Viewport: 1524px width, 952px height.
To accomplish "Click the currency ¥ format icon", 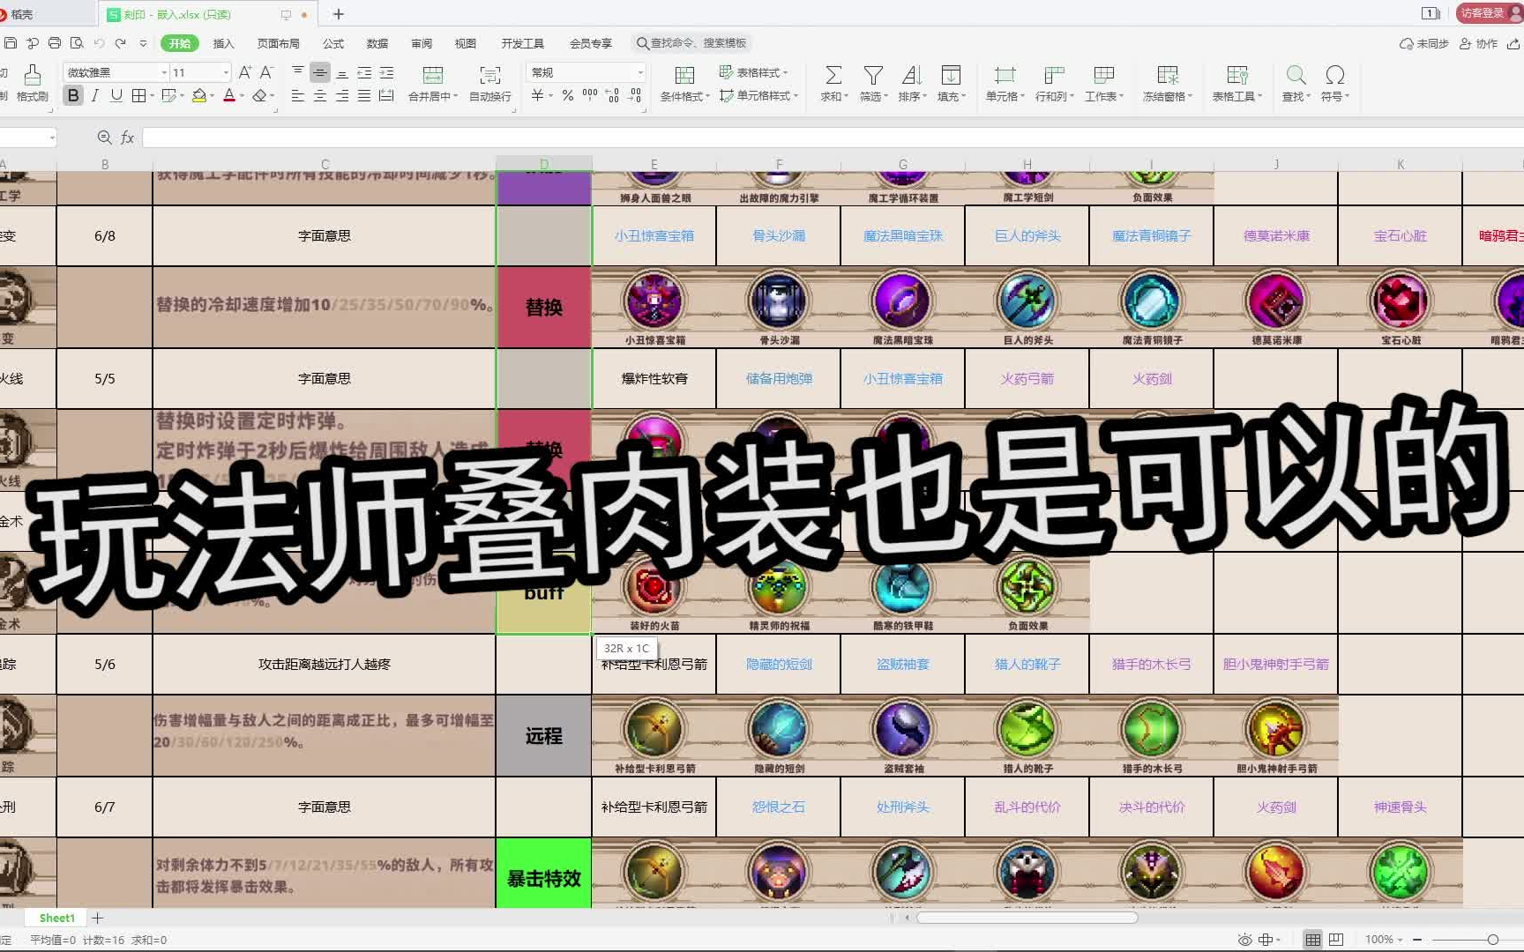I will pyautogui.click(x=537, y=95).
